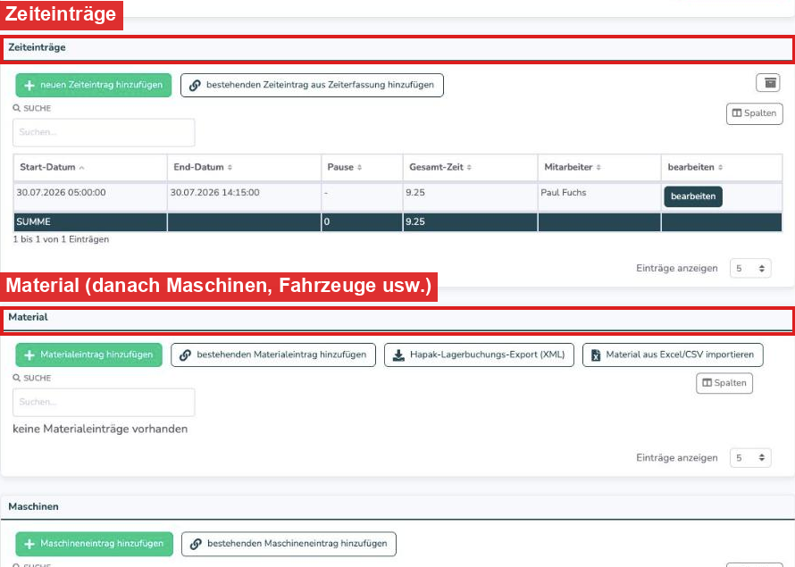Viewport: 795px width, 567px height.
Task: Export Hapak-Lagerbuchungs XML
Action: (479, 354)
